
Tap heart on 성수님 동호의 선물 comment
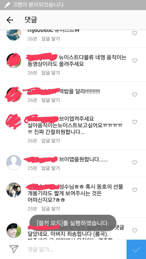coord(134,190)
